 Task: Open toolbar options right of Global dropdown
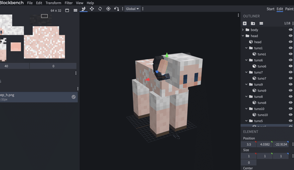(143, 8)
